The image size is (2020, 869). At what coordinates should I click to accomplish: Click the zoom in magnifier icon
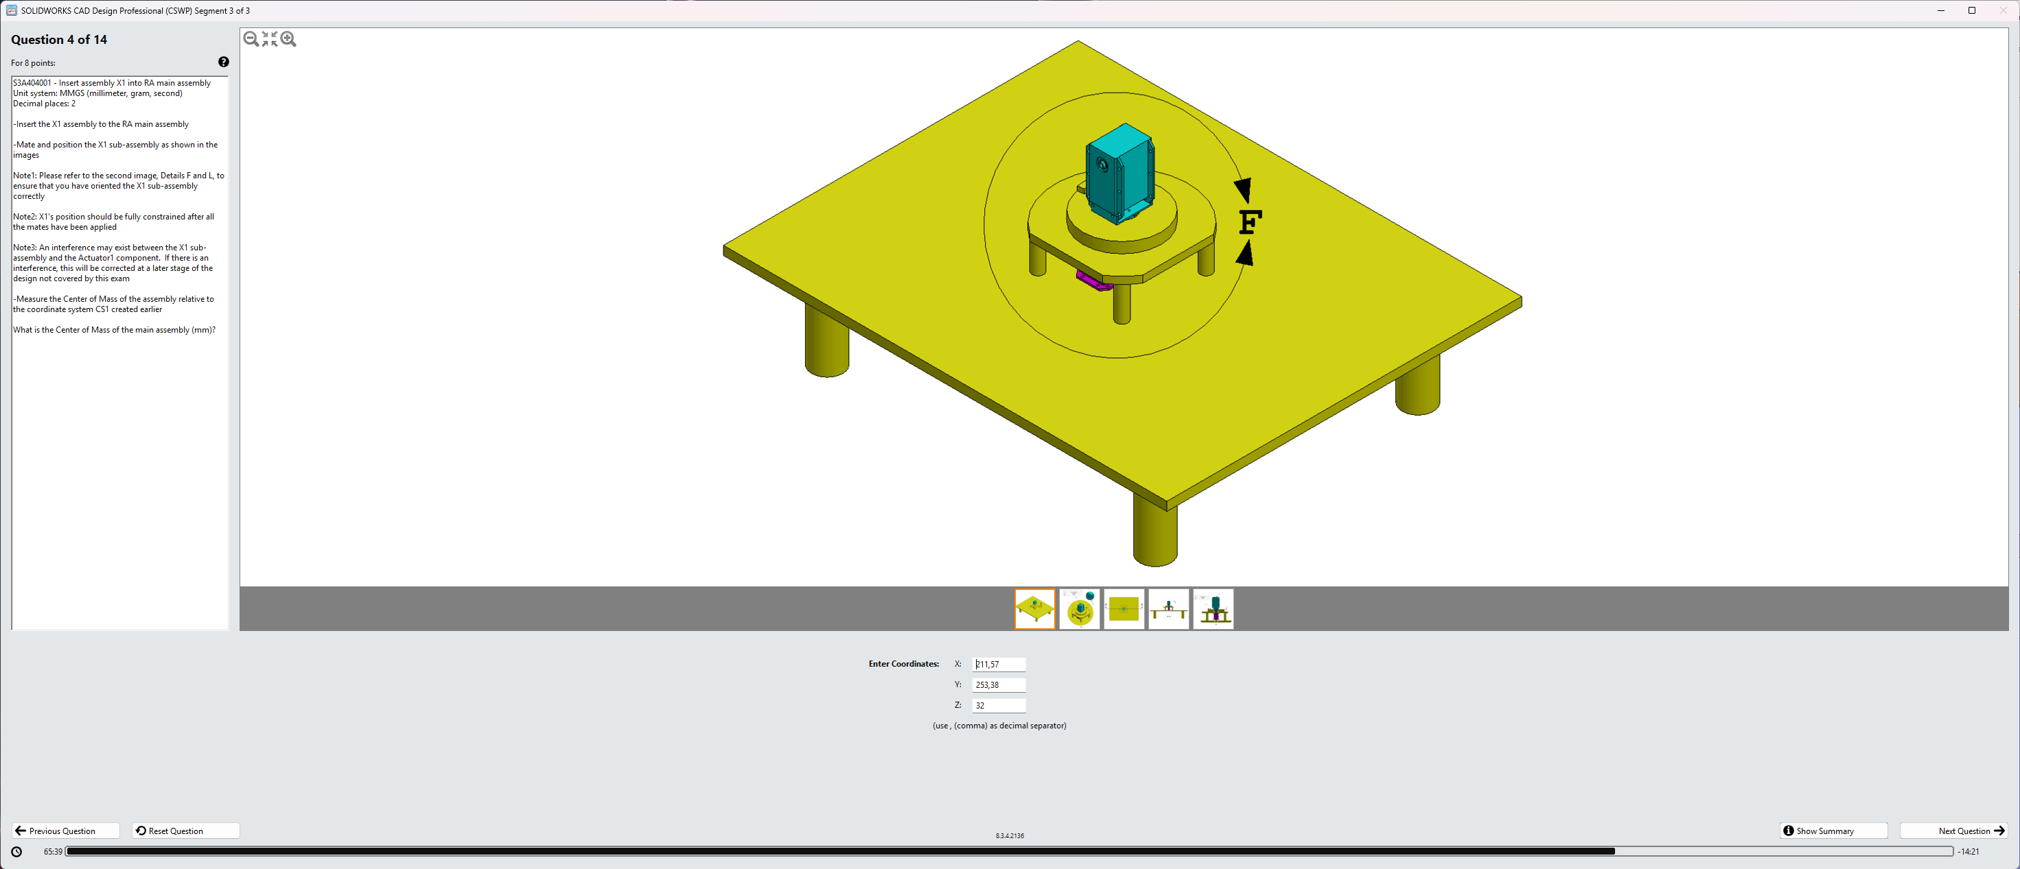(x=288, y=39)
